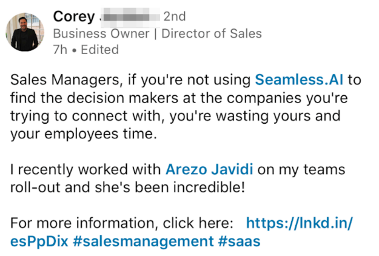This screenshot has width=379, height=256.
Task: Open Corey's profile photo
Action: (x=25, y=32)
